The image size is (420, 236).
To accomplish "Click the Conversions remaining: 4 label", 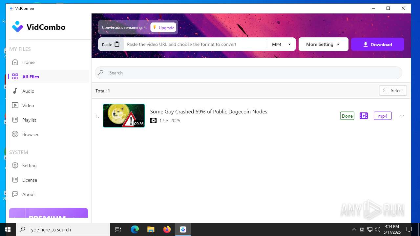I will click(124, 28).
